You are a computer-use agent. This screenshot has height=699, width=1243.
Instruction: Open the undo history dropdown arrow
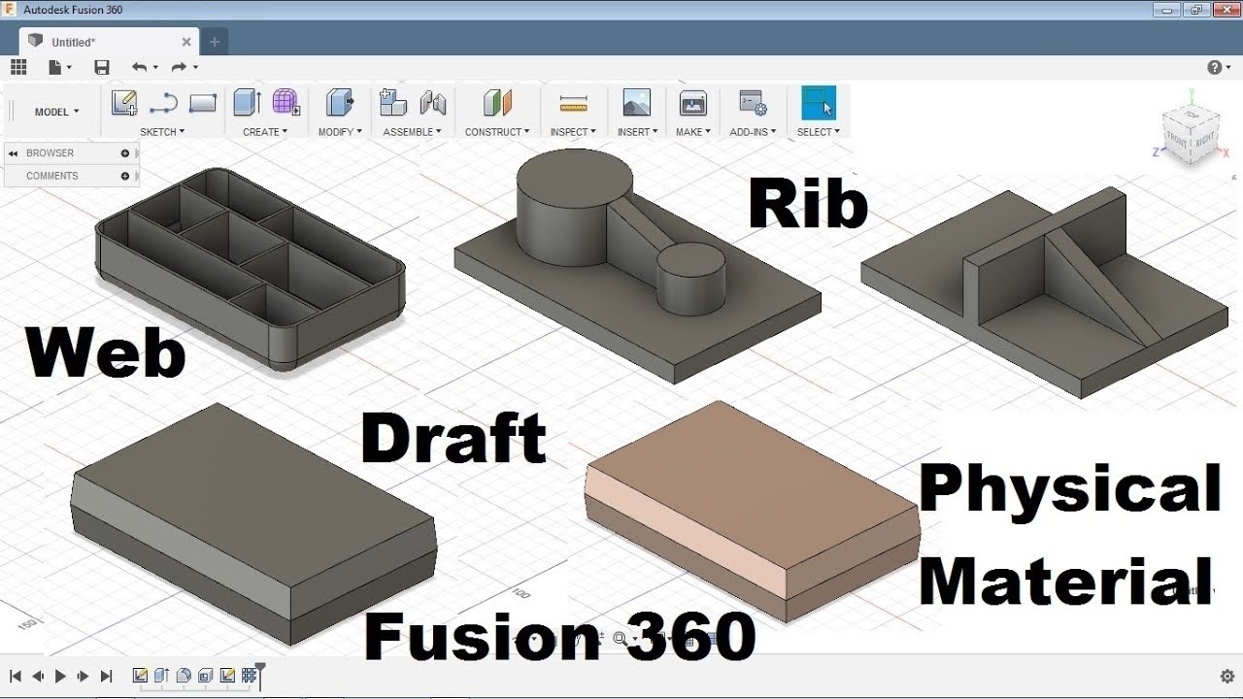point(155,68)
